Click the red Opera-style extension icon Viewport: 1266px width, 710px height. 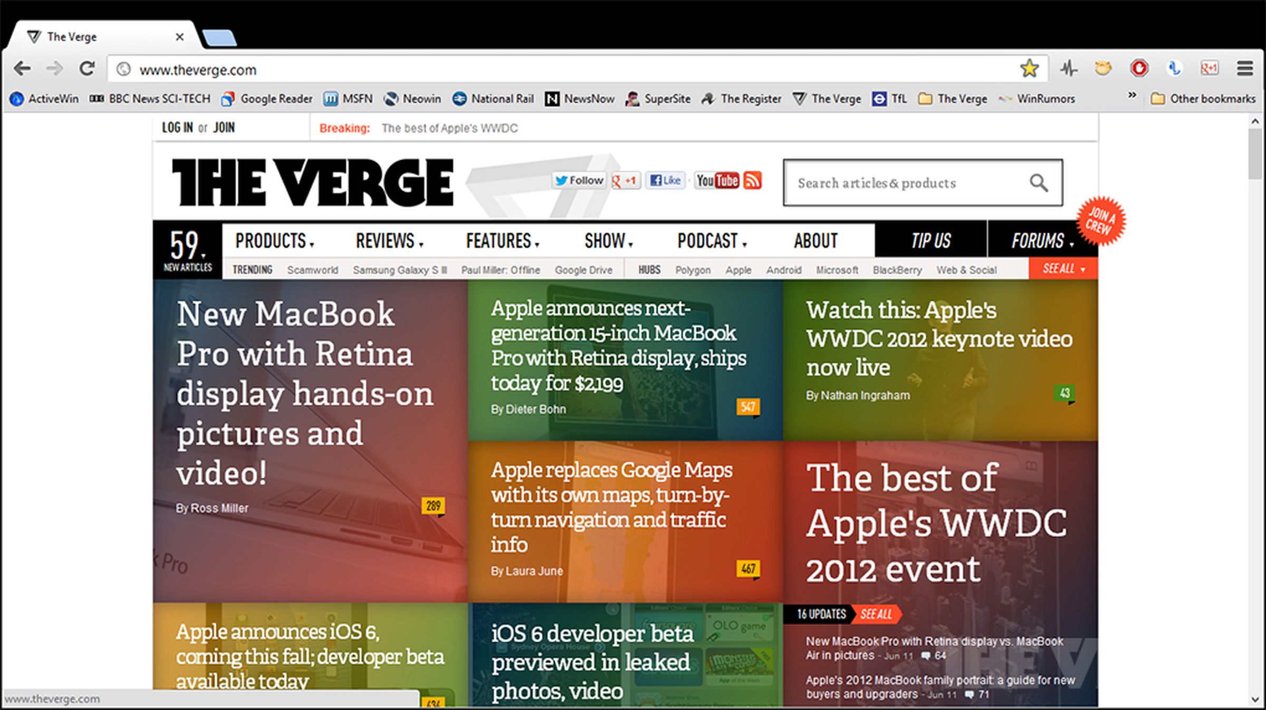click(x=1139, y=68)
